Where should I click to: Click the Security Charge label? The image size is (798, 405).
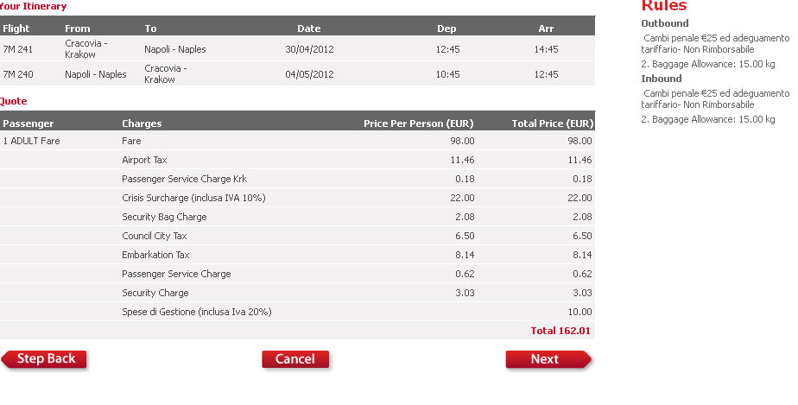click(155, 293)
